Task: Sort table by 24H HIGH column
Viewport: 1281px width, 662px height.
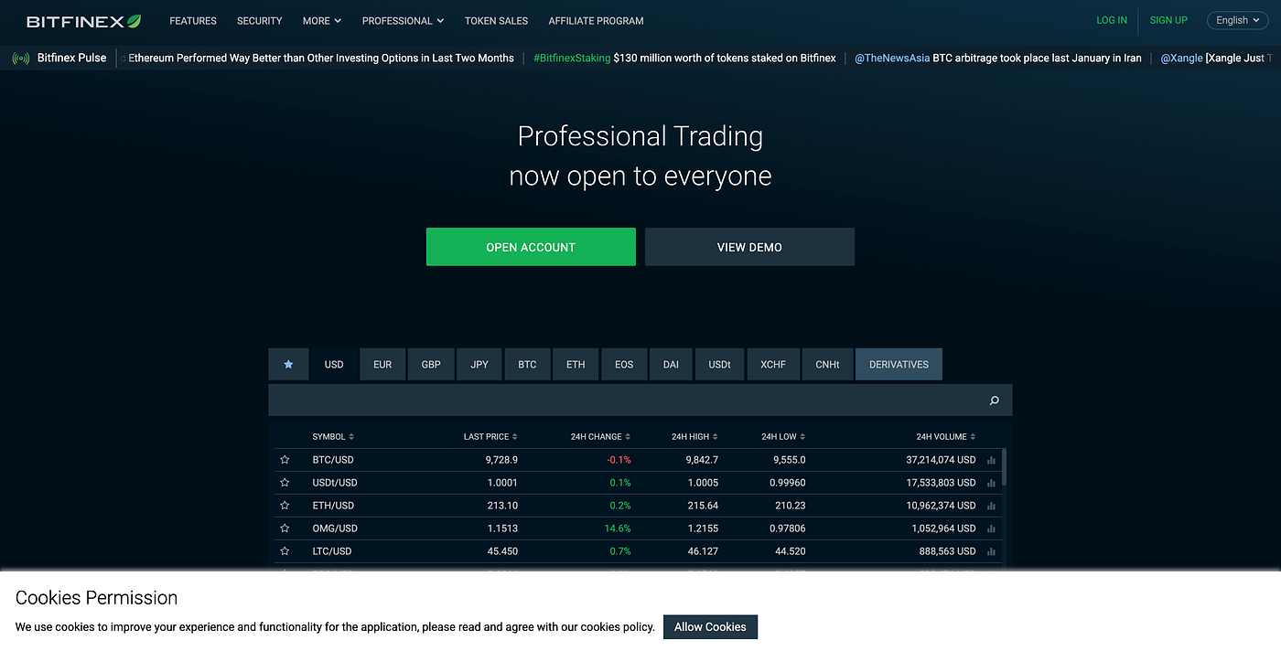Action: tap(694, 437)
